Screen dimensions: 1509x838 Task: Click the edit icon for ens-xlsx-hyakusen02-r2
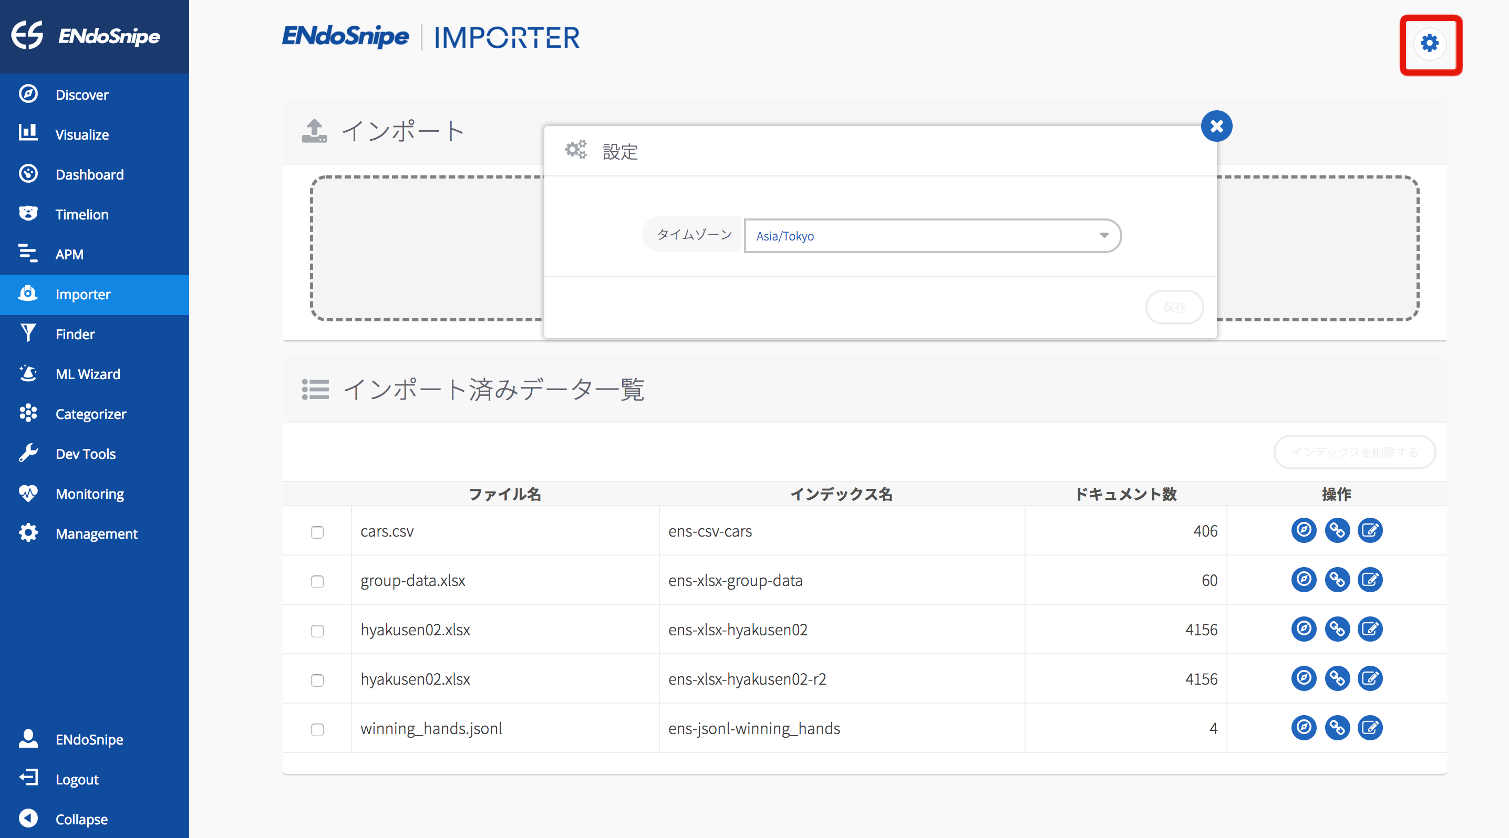coord(1370,678)
